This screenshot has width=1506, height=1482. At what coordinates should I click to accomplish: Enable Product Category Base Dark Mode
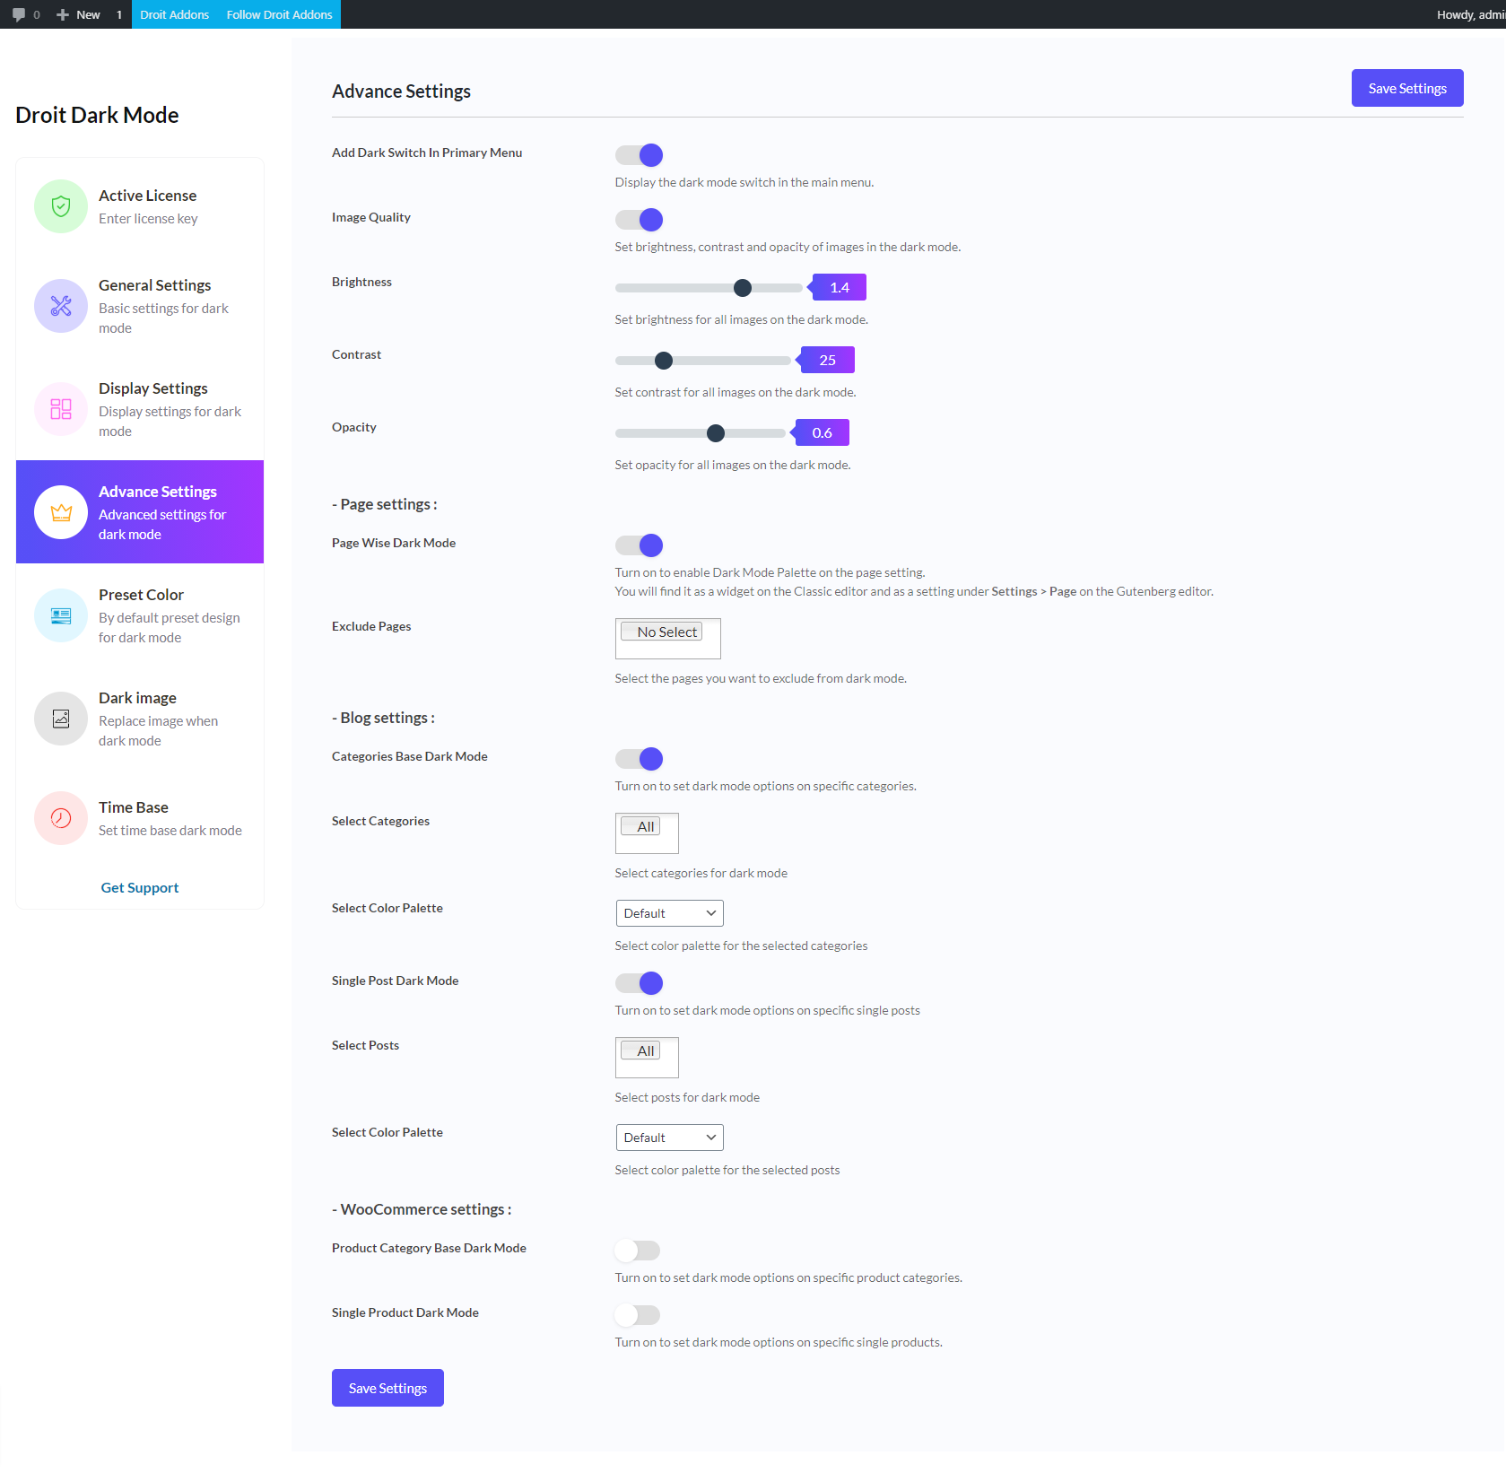point(638,1251)
